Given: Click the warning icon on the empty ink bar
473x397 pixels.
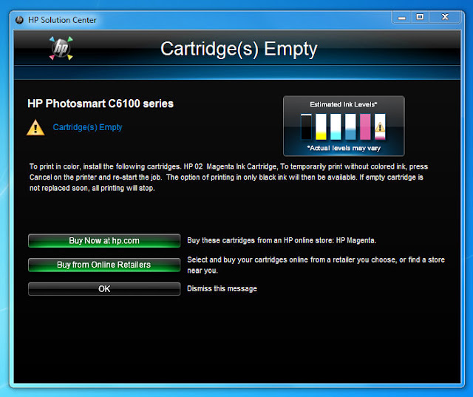Looking at the screenshot, I should [380, 127].
